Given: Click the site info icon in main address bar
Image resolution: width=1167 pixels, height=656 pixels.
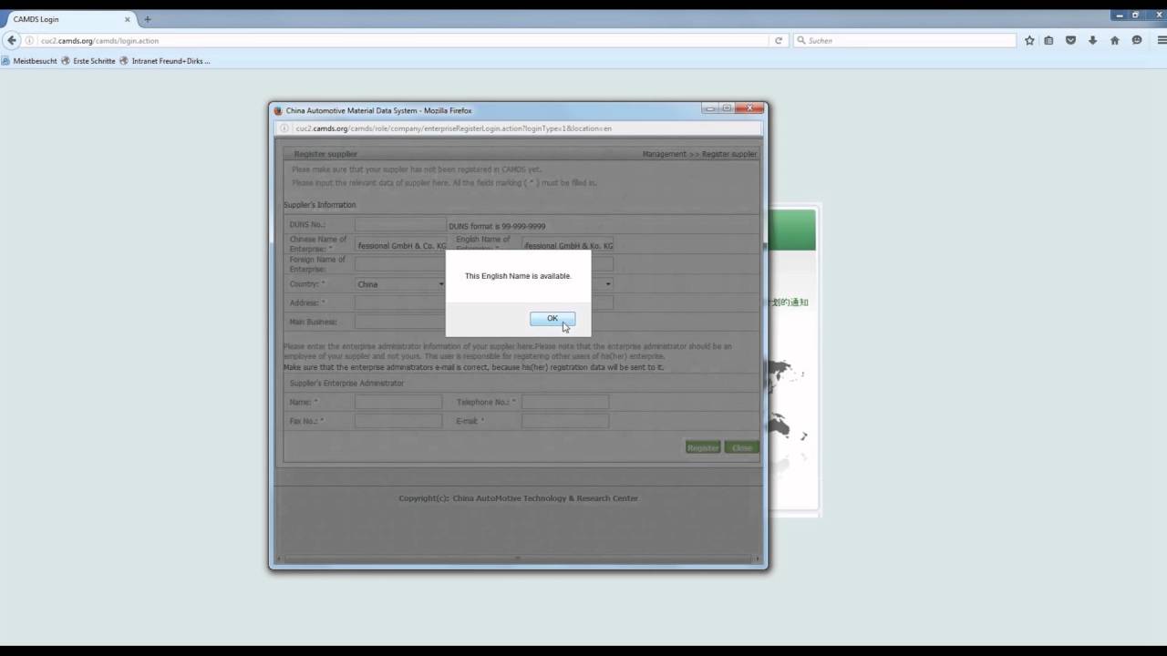Looking at the screenshot, I should click(x=30, y=40).
